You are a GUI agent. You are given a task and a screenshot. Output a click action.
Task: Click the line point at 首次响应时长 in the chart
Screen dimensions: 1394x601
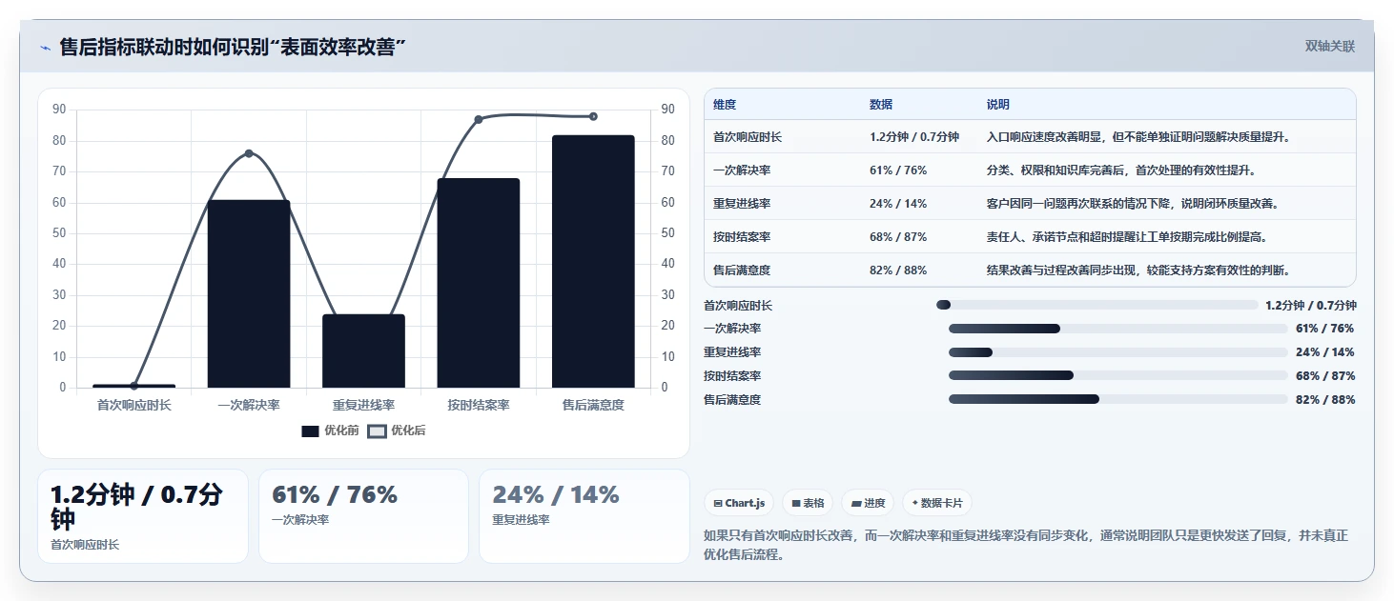[133, 386]
